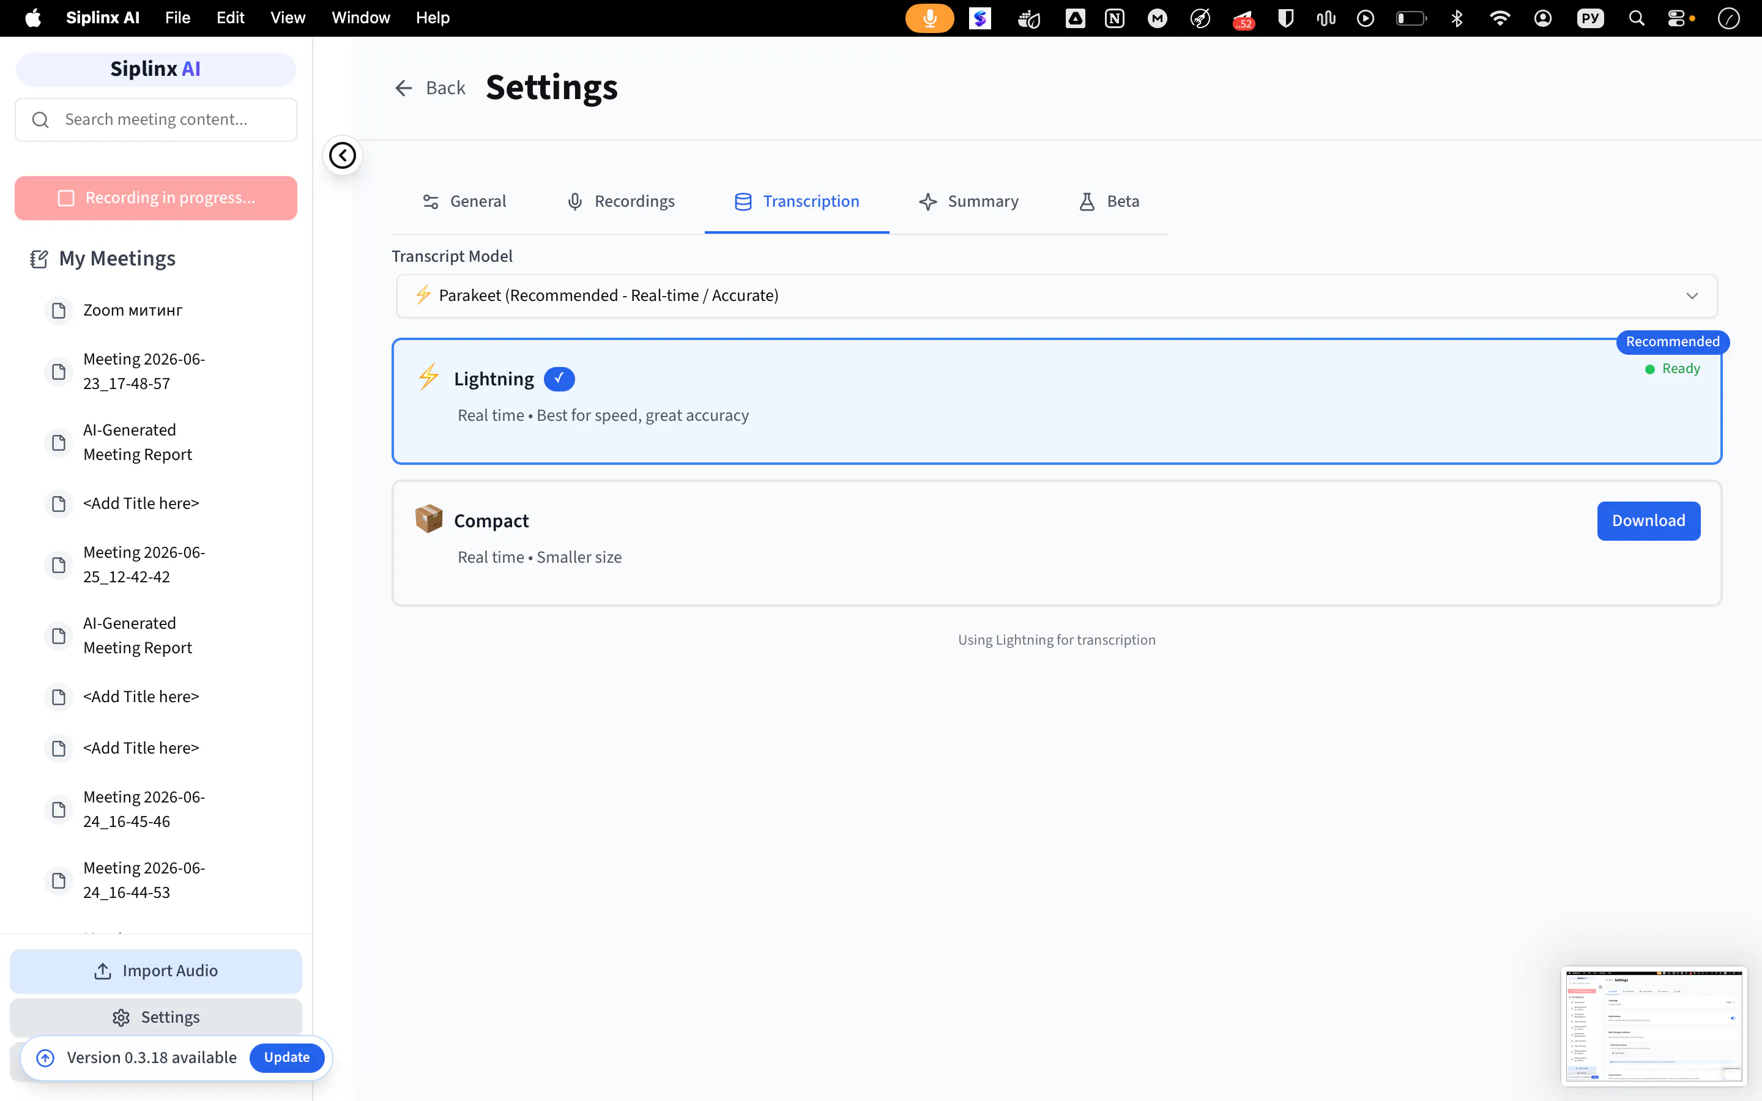Image resolution: width=1762 pixels, height=1101 pixels.
Task: Click the audio waveform menu bar icon
Action: (x=1326, y=18)
